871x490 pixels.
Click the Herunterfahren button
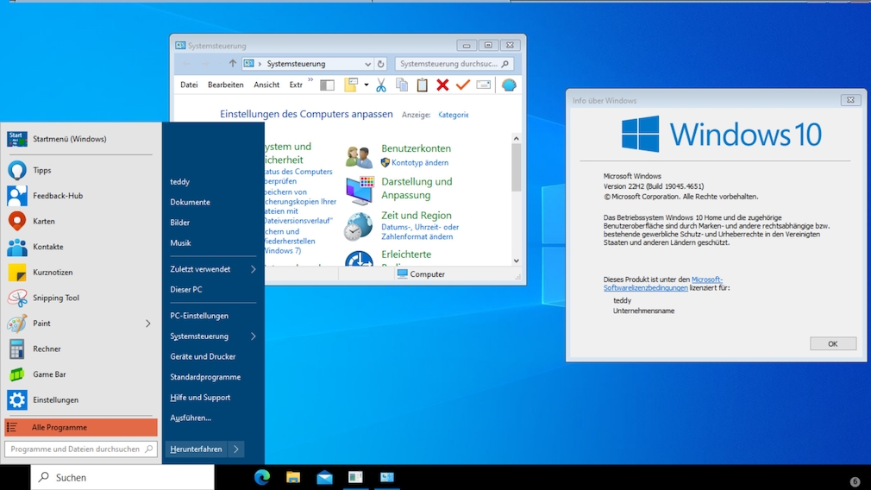[196, 449]
